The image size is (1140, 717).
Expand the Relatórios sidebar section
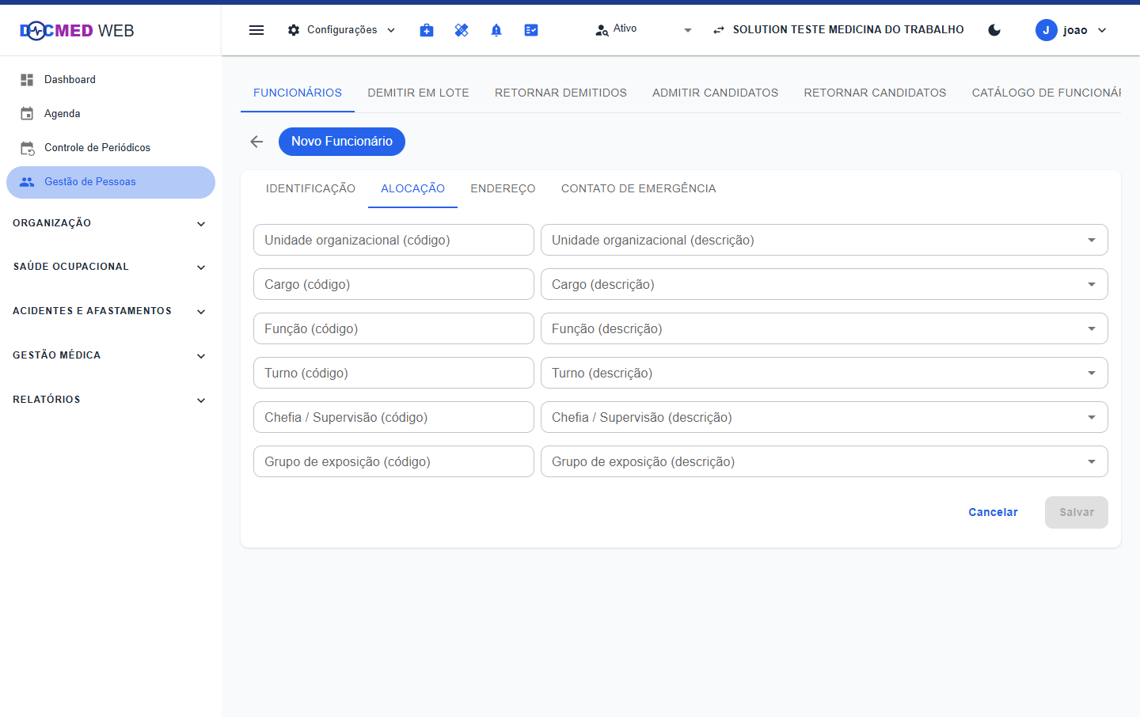[x=111, y=400]
